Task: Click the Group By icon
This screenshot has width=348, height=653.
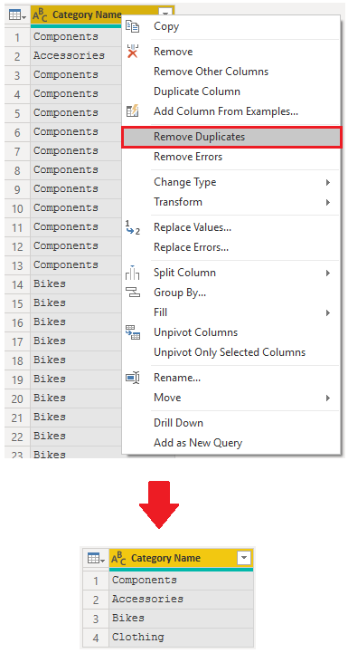Action: click(x=132, y=293)
